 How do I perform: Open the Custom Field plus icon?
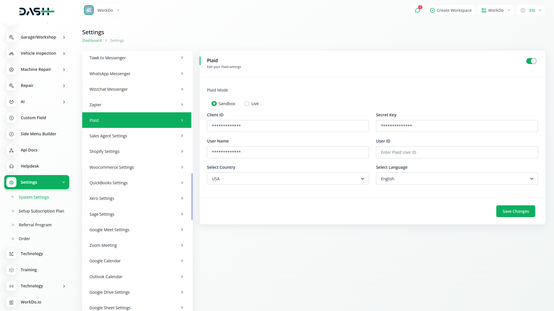[12, 118]
